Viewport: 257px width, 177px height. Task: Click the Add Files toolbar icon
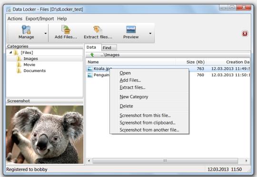66,30
